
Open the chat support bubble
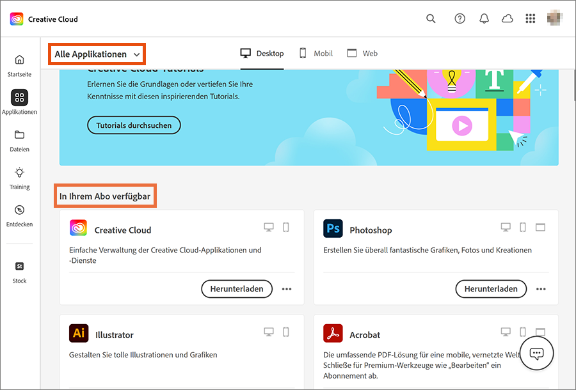pos(536,354)
